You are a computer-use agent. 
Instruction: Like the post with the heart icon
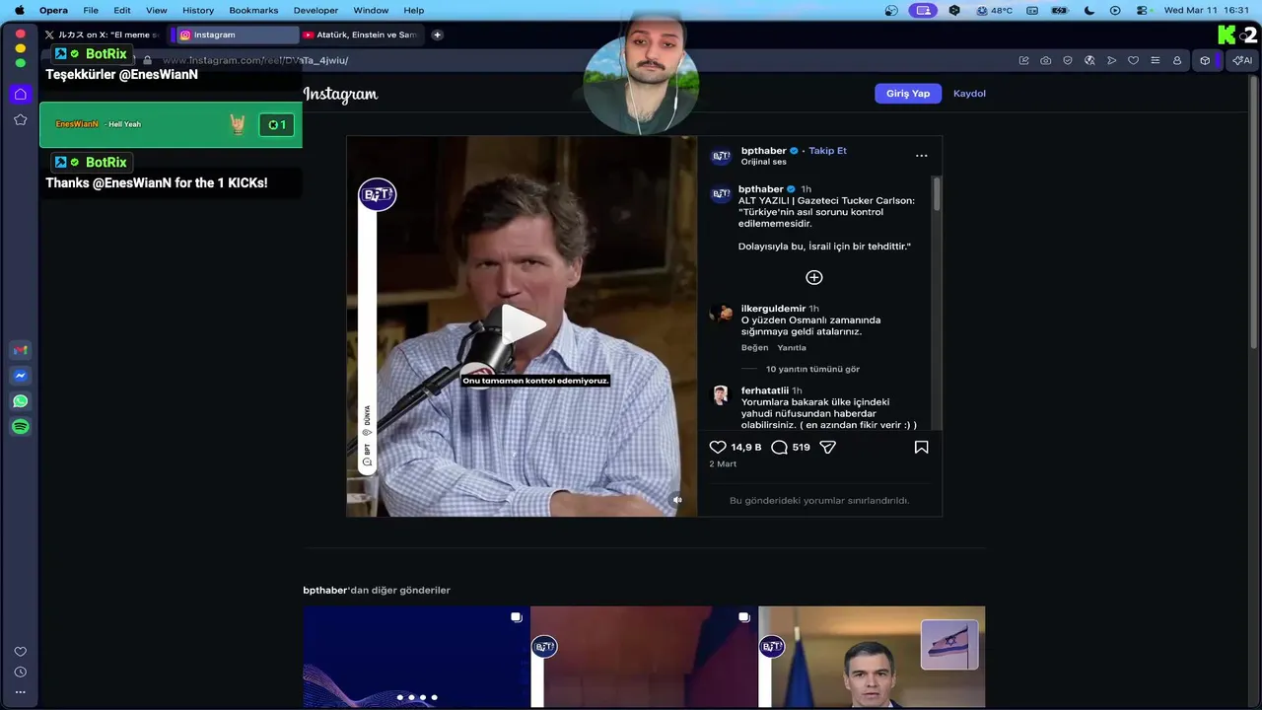click(x=718, y=447)
